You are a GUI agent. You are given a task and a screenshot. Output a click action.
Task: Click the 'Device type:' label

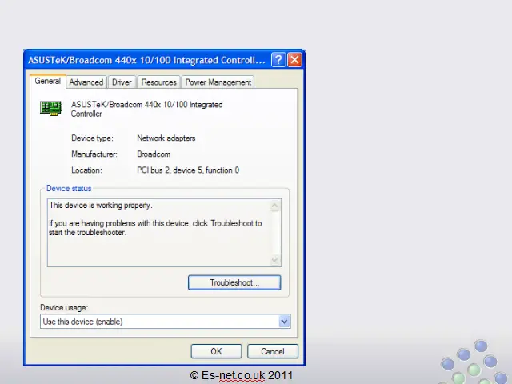point(93,138)
